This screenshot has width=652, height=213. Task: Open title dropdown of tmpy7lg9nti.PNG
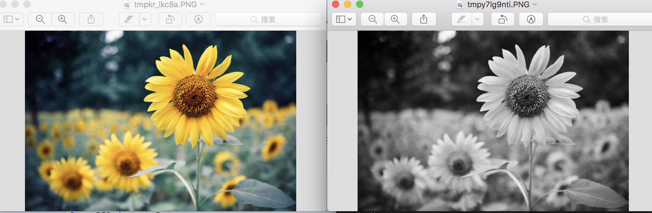[x=535, y=4]
